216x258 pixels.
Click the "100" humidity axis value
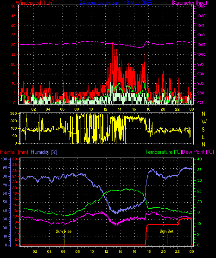pos(4,159)
